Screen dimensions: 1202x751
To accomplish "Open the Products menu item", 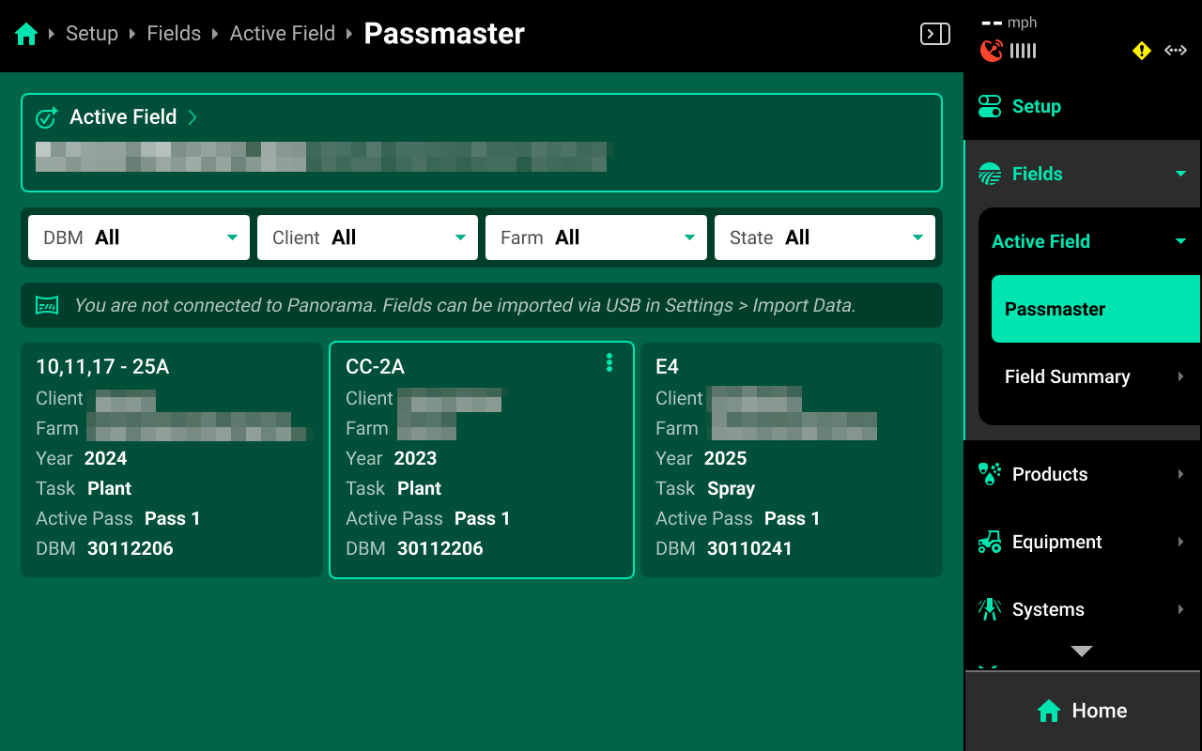I will (x=1083, y=474).
